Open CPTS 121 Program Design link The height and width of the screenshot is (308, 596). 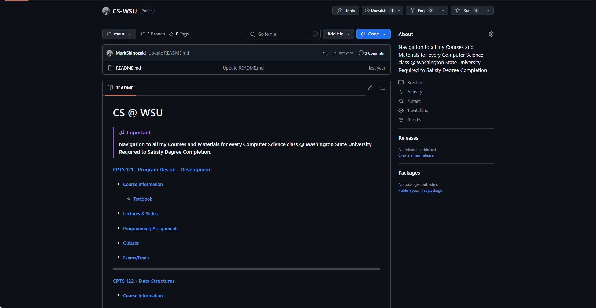[x=162, y=170]
